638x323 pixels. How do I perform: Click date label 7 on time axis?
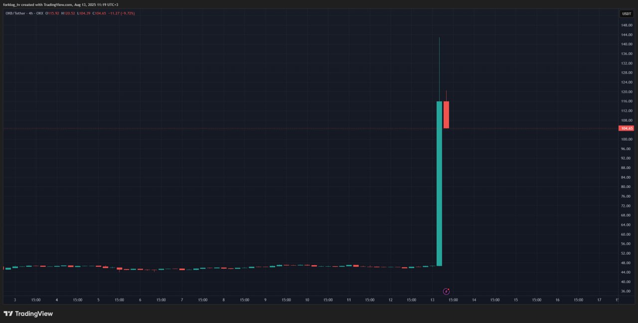point(182,300)
